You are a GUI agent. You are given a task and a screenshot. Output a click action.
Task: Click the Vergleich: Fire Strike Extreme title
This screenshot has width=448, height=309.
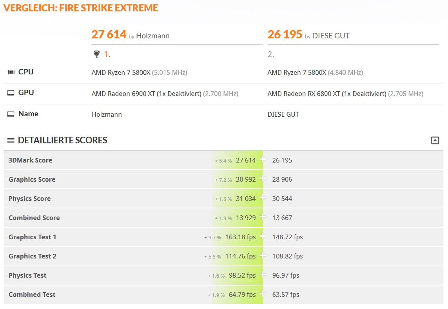pos(81,8)
